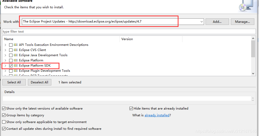The height and width of the screenshot is (136, 259).
Task: Select the Eclipse CVS Client row label
Action: pyautogui.click(x=32, y=50)
